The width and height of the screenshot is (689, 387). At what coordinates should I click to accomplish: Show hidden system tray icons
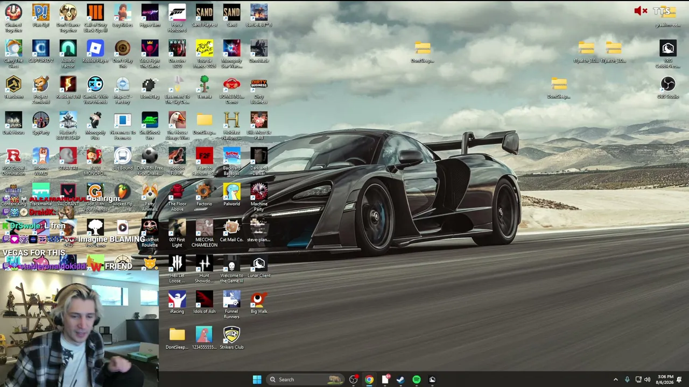[x=616, y=379]
